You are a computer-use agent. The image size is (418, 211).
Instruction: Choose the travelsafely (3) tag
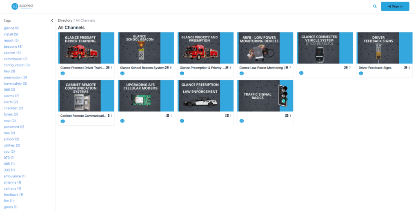(16, 84)
